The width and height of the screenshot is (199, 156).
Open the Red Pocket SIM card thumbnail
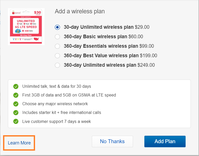coord(26,27)
